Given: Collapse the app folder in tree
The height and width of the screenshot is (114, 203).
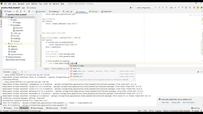Looking at the screenshot, I should (6, 17).
